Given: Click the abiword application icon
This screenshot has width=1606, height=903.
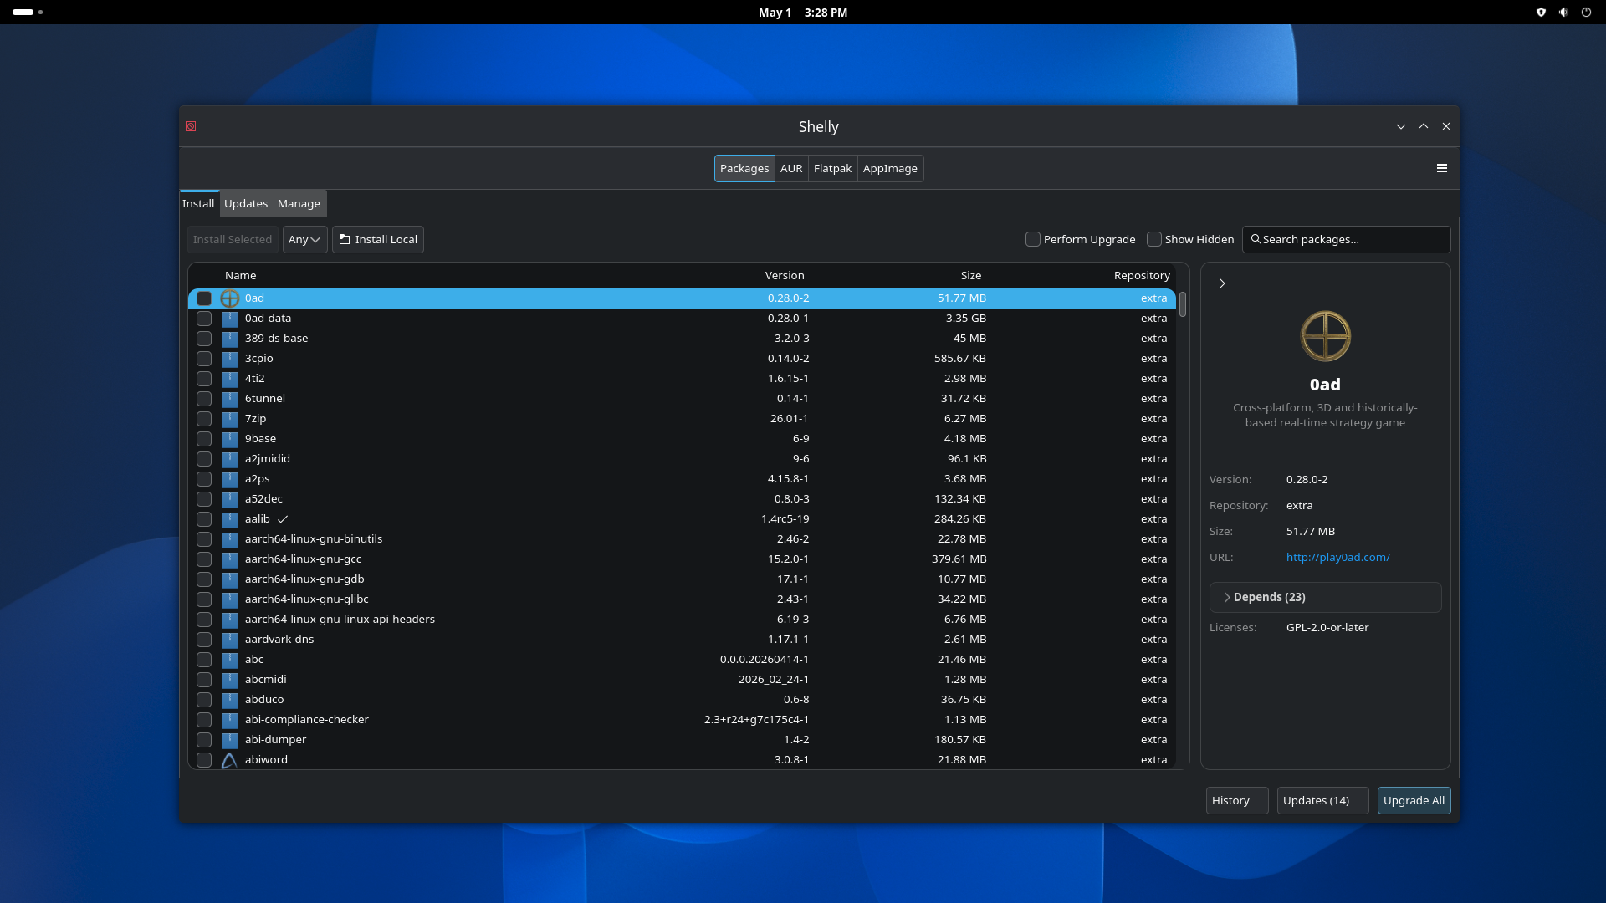Looking at the screenshot, I should click(230, 760).
